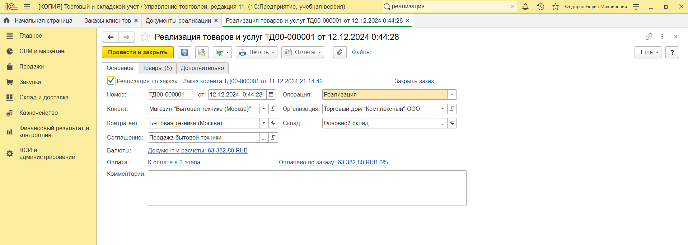The width and height of the screenshot is (688, 245).
Task: Open Файлы link
Action: [361, 52]
